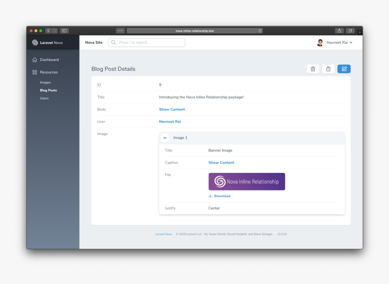Click the Resources heading in sidebar
389x284 pixels.
point(49,72)
